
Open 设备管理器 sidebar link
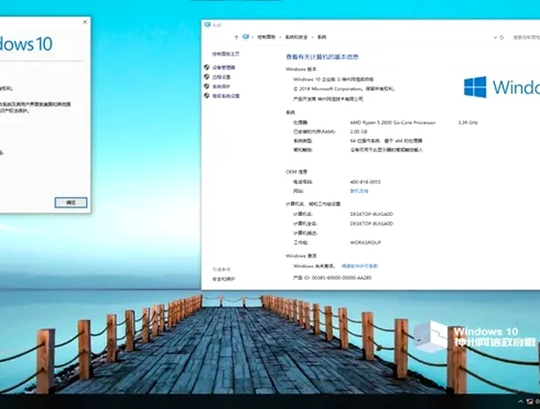click(223, 67)
